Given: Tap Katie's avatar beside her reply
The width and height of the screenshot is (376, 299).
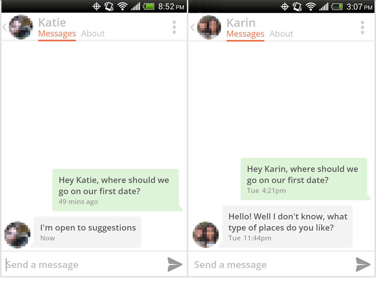Looking at the screenshot, I should (17, 235).
